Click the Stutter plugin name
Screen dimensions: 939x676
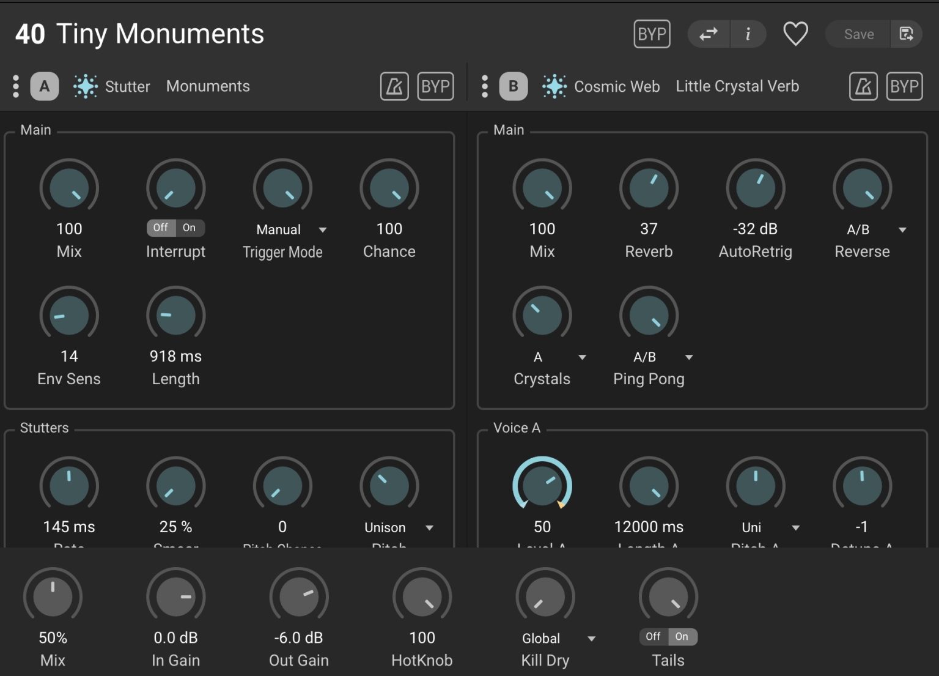click(x=127, y=86)
